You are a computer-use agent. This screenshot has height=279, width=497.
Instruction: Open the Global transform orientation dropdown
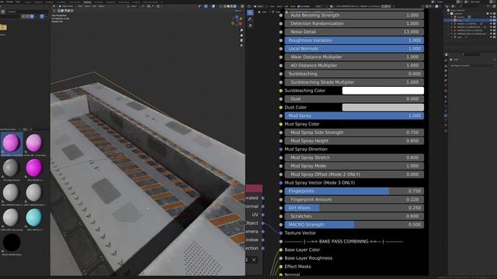tap(133, 6)
